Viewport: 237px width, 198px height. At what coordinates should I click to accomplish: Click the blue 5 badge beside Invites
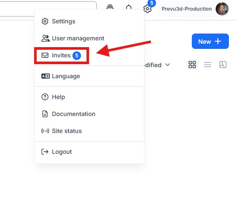point(77,56)
